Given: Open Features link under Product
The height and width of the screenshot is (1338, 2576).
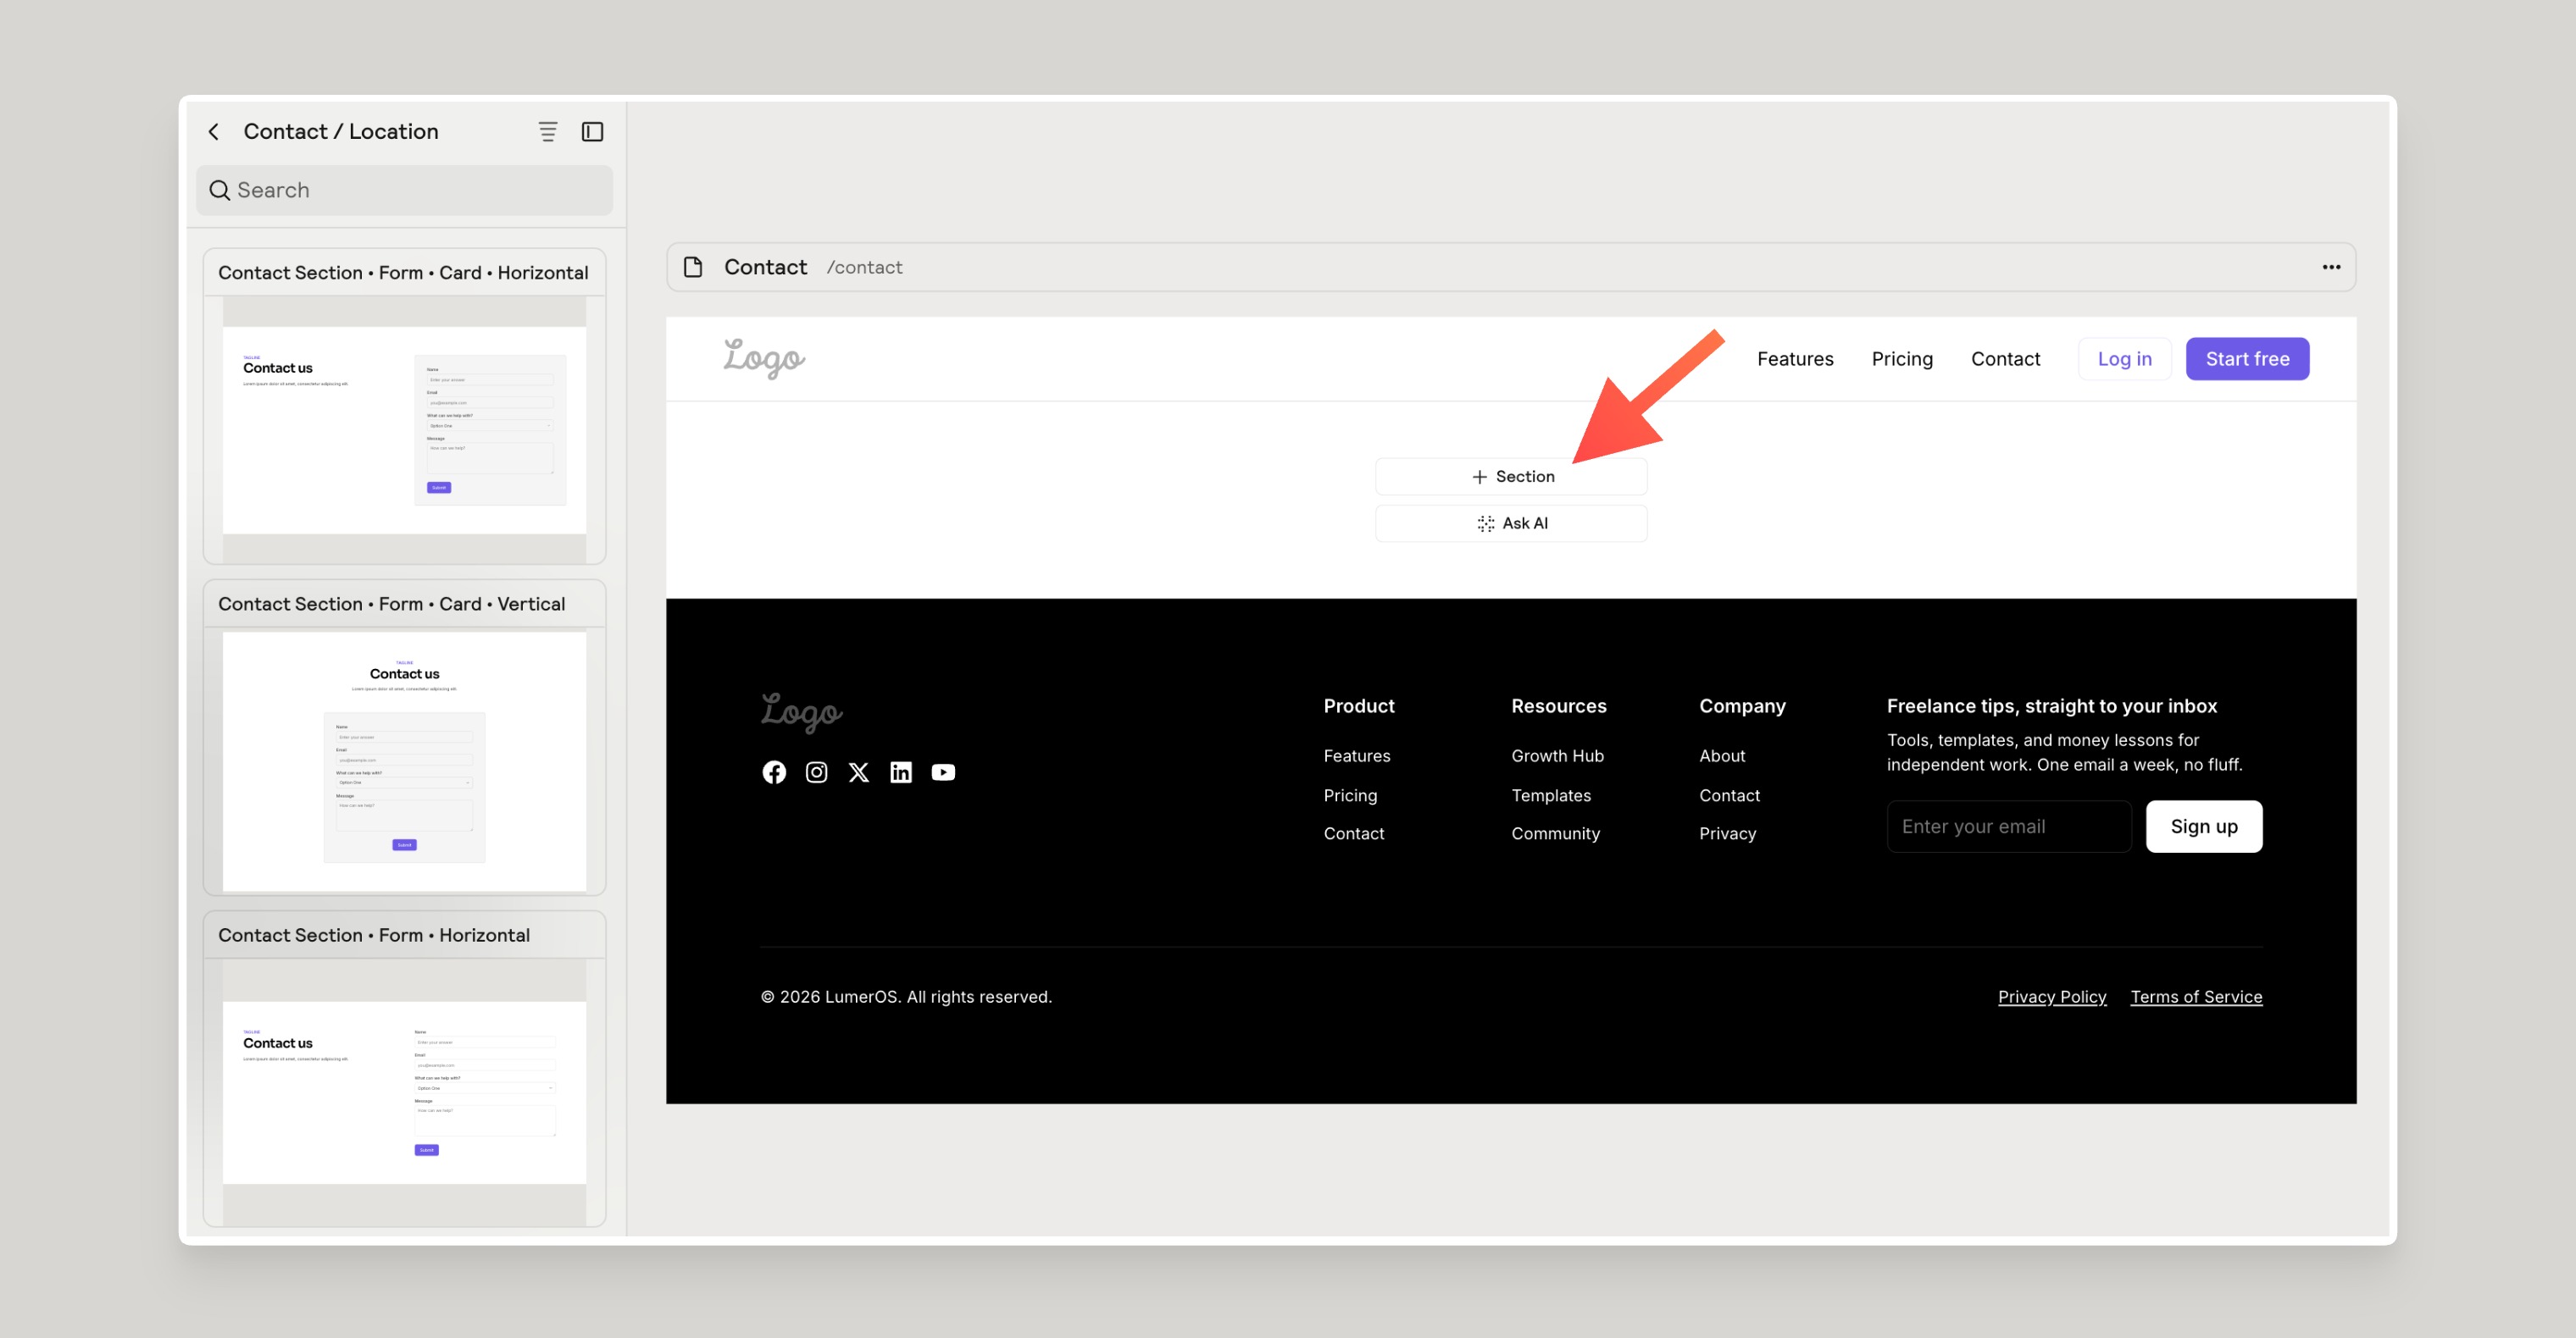Looking at the screenshot, I should (x=1357, y=756).
